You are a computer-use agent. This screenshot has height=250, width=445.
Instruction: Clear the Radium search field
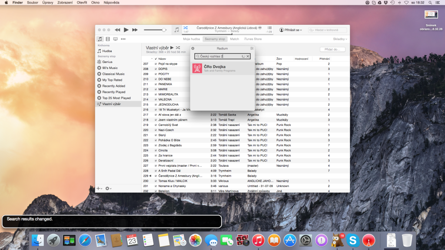click(x=248, y=56)
